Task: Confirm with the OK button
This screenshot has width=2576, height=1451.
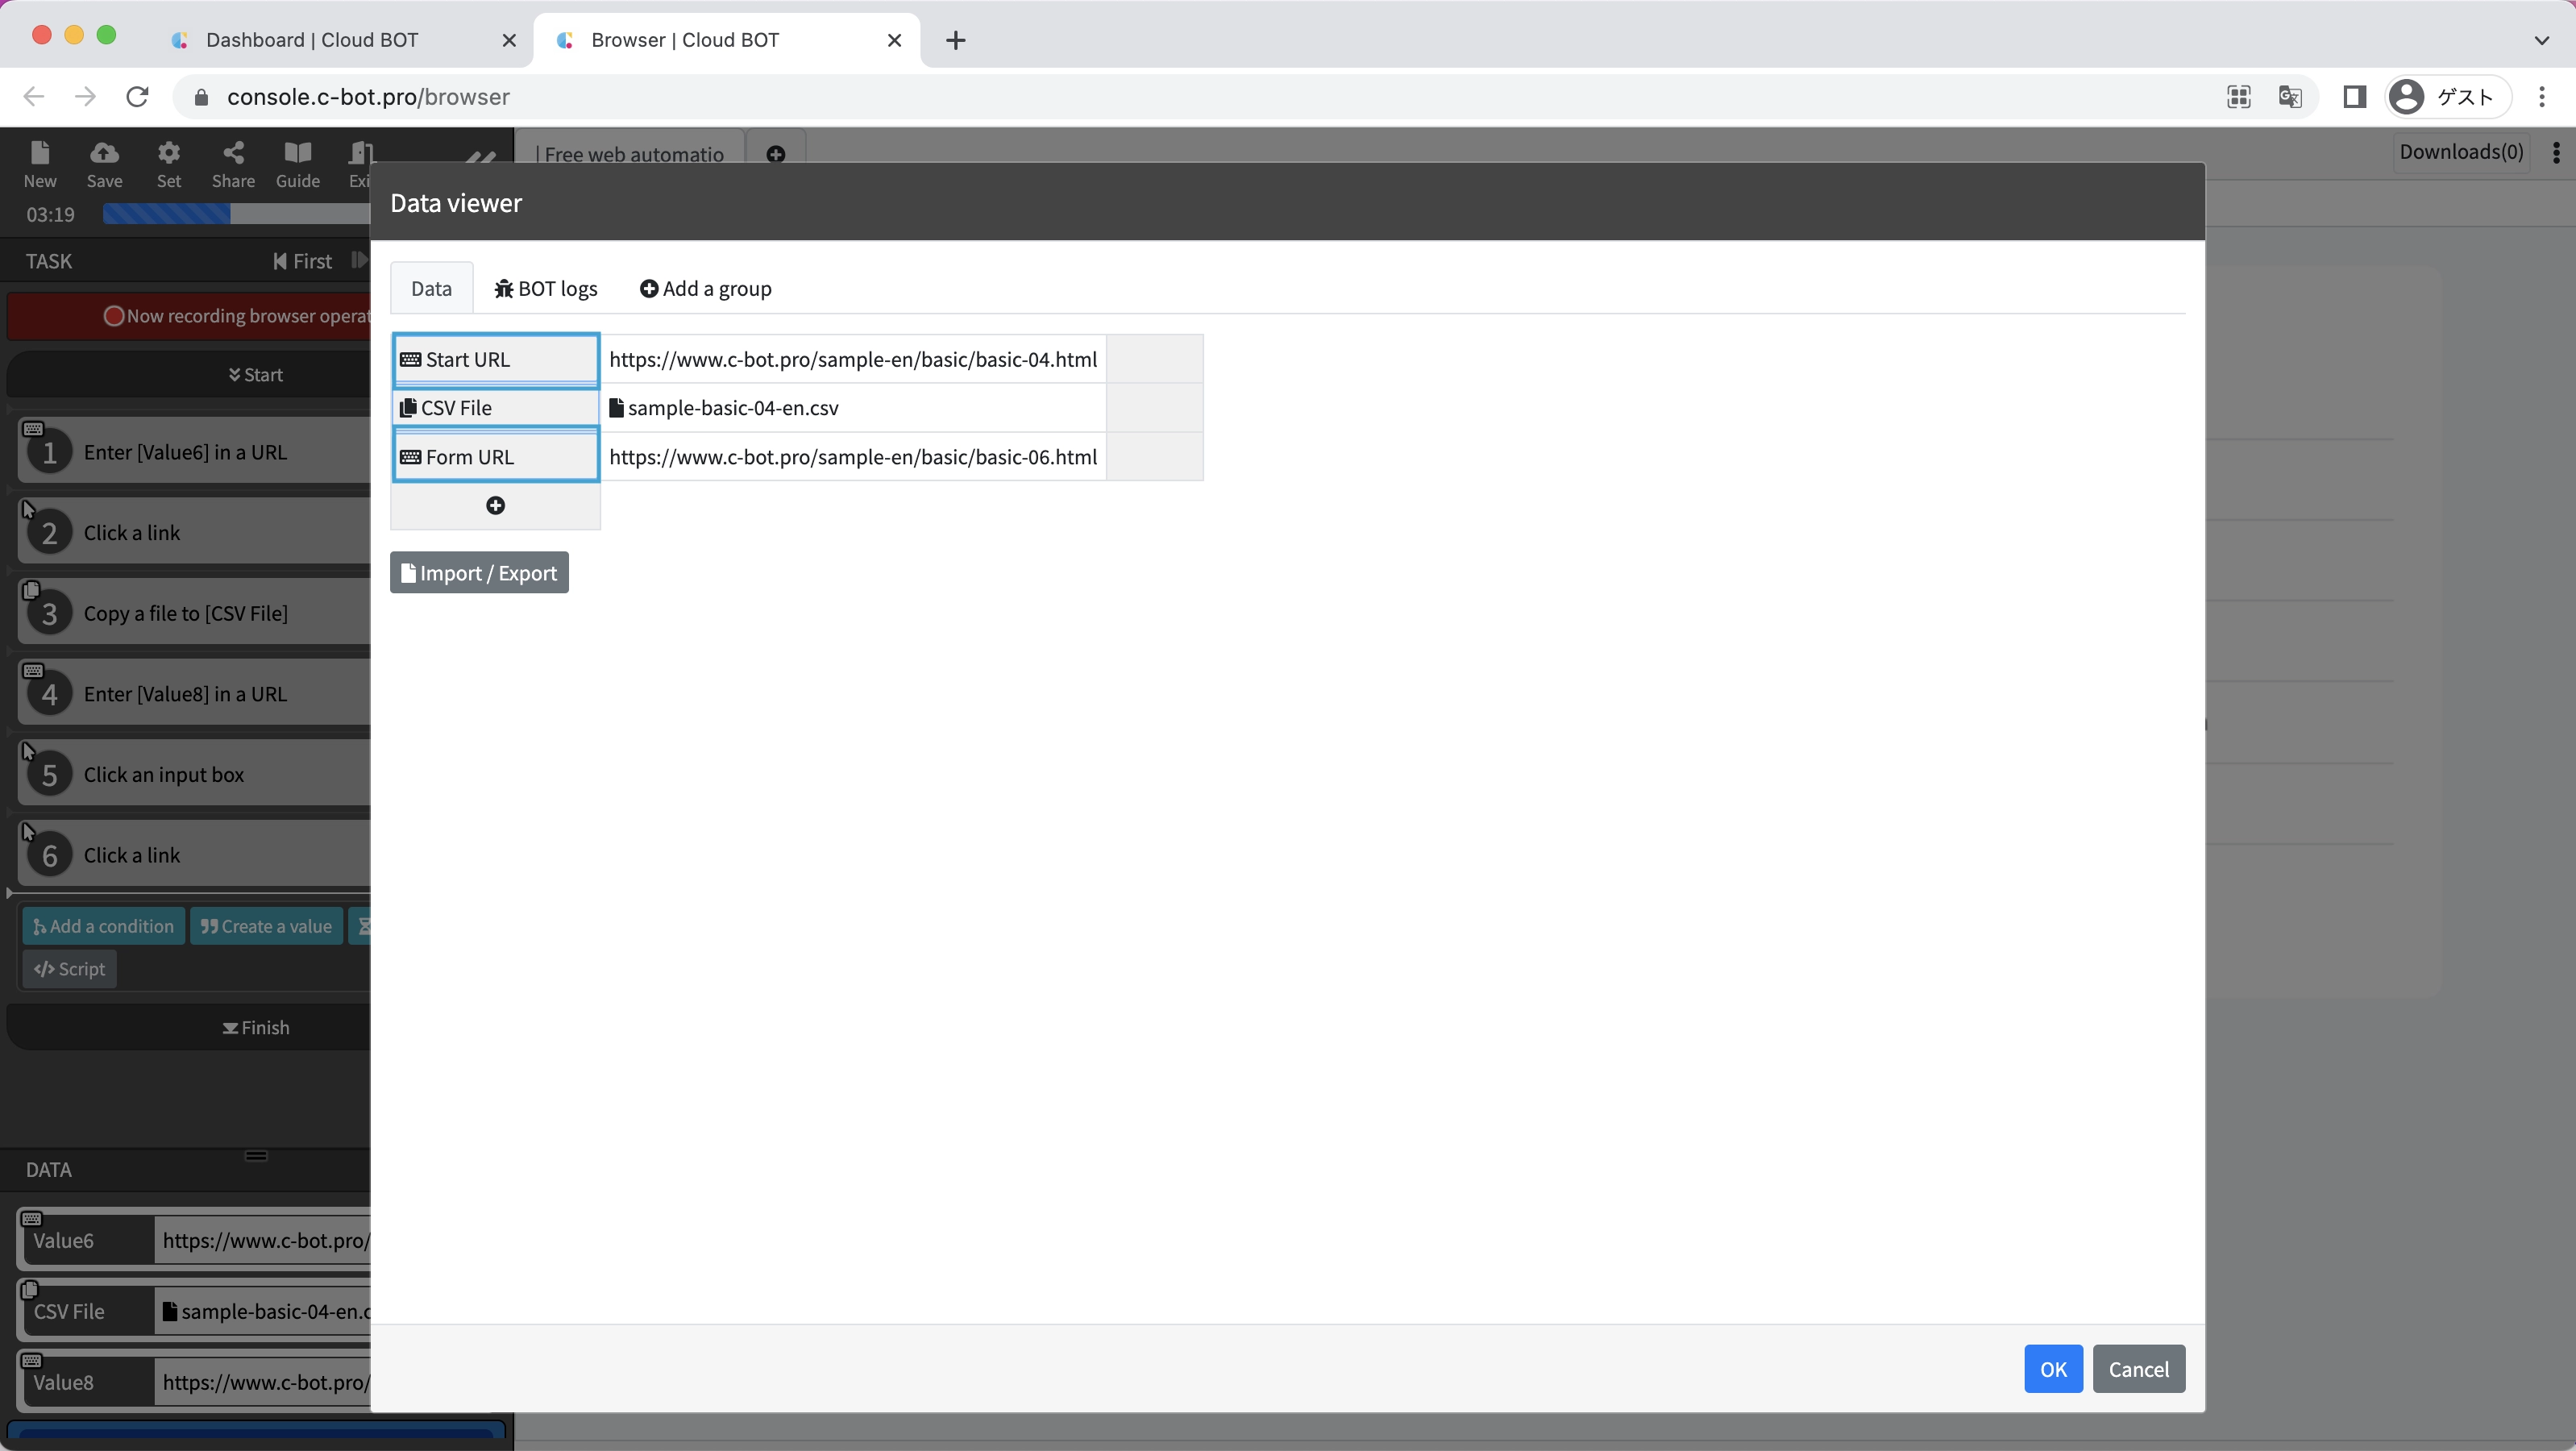Action: pyautogui.click(x=2052, y=1369)
